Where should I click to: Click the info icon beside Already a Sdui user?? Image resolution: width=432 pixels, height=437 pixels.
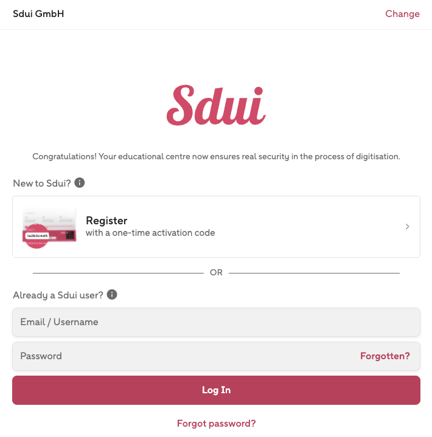tap(112, 295)
